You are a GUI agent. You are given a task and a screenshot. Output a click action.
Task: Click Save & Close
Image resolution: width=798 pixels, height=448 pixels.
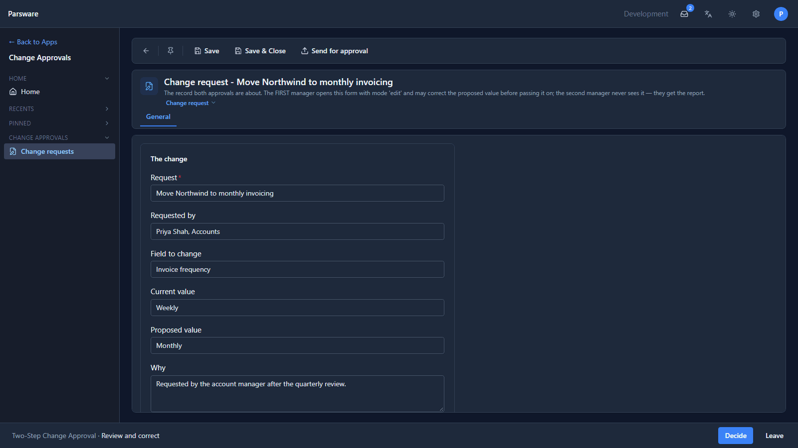[260, 51]
